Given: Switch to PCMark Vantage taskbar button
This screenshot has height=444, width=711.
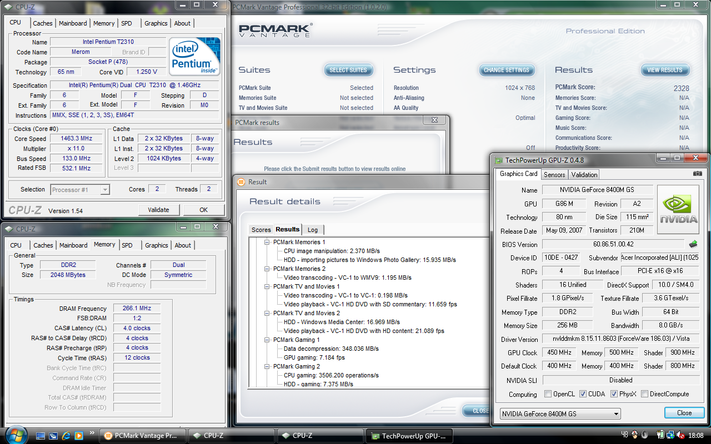Looking at the screenshot, I should coord(142,436).
